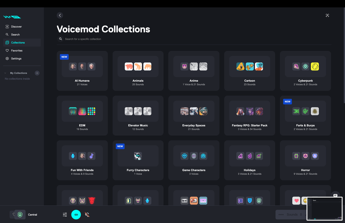The width and height of the screenshot is (345, 223).
Task: Click the back arrow above Voicemod Collections
Action: (x=60, y=15)
